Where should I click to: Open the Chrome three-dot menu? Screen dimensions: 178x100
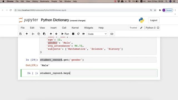(x=175, y=10)
